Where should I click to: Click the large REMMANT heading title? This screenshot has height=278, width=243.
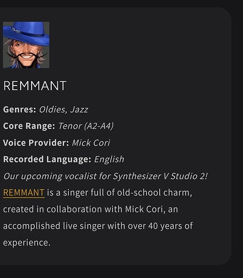coord(34,86)
